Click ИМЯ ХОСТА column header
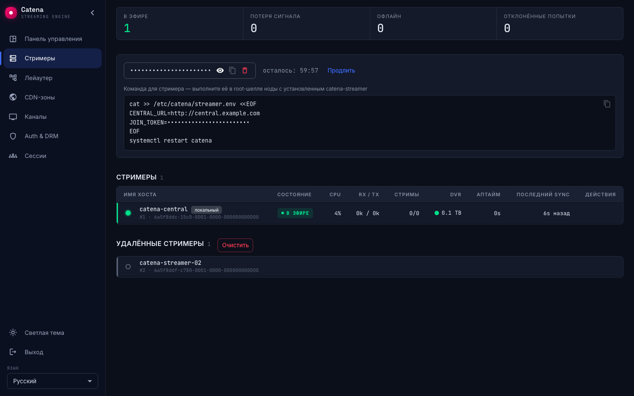The image size is (634, 396). coord(140,194)
